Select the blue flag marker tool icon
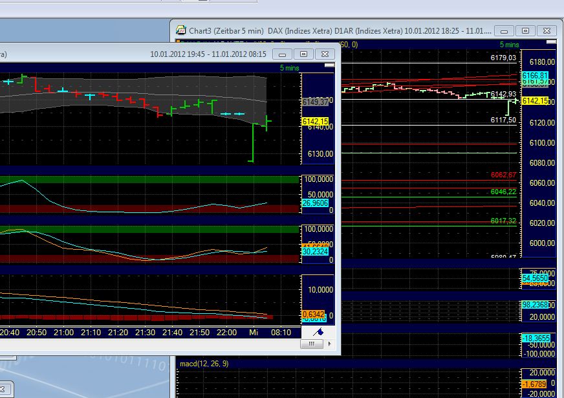 318,332
